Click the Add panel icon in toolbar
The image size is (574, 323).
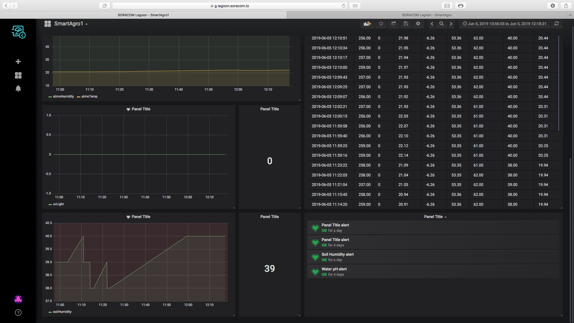367,24
